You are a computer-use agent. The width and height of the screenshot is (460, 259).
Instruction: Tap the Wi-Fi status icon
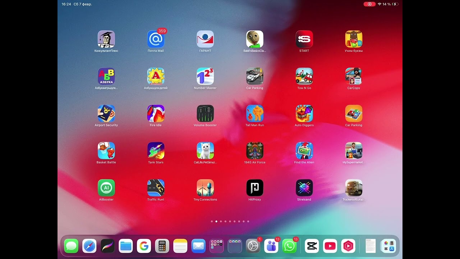coord(379,4)
